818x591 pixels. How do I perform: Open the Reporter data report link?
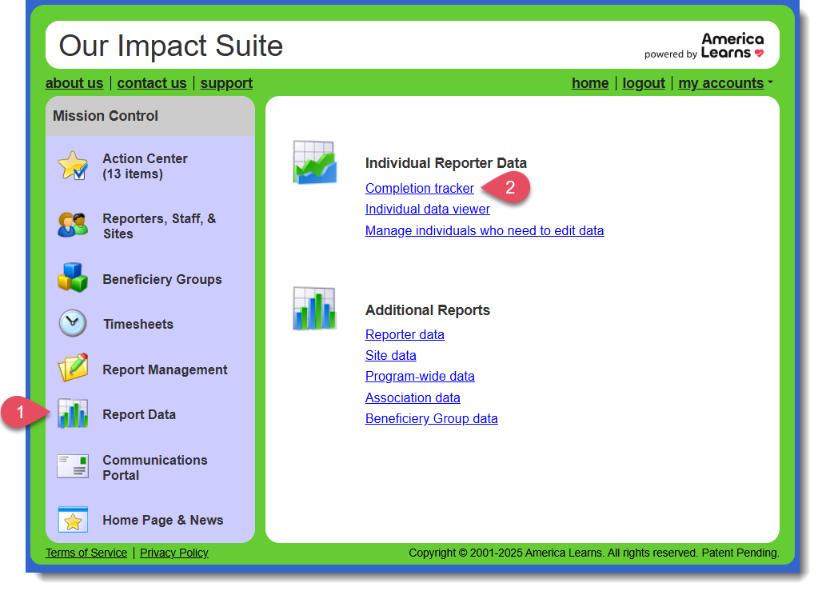click(x=405, y=335)
